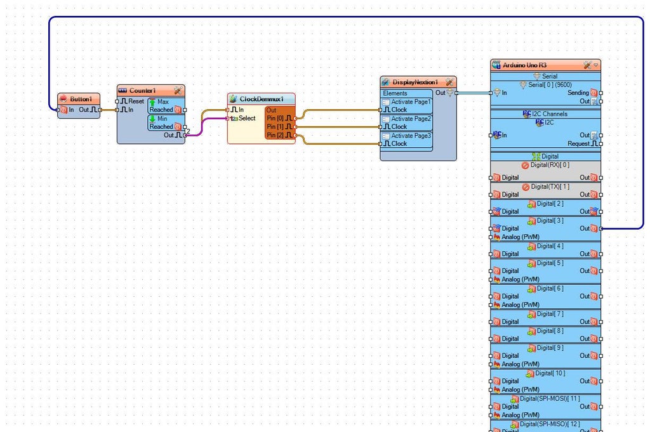
Task: Click the Digital(TX)[ 1 ] channel label
Action: (x=550, y=187)
